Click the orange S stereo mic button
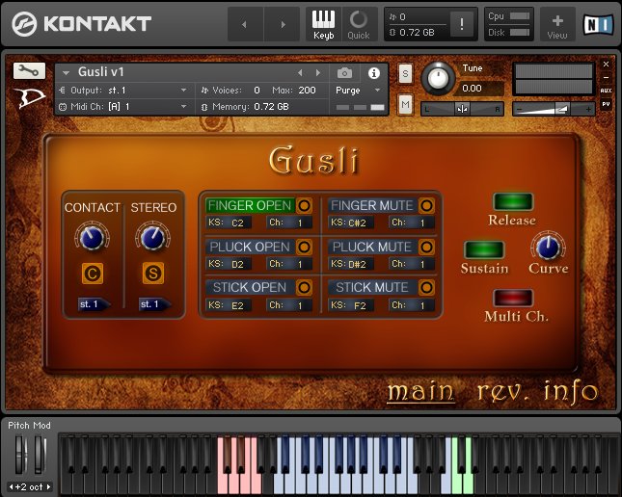 tap(153, 274)
